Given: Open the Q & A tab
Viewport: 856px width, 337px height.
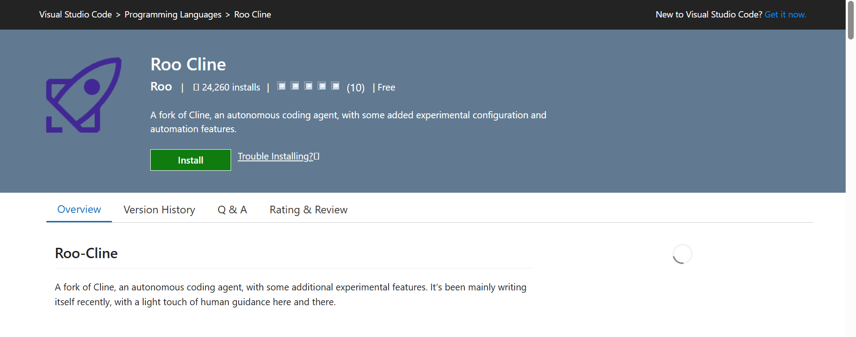Looking at the screenshot, I should pos(232,210).
